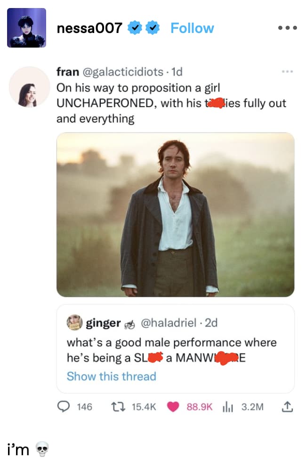Click the Show this thread link
Screen dimensions: 306x467
coord(112,377)
